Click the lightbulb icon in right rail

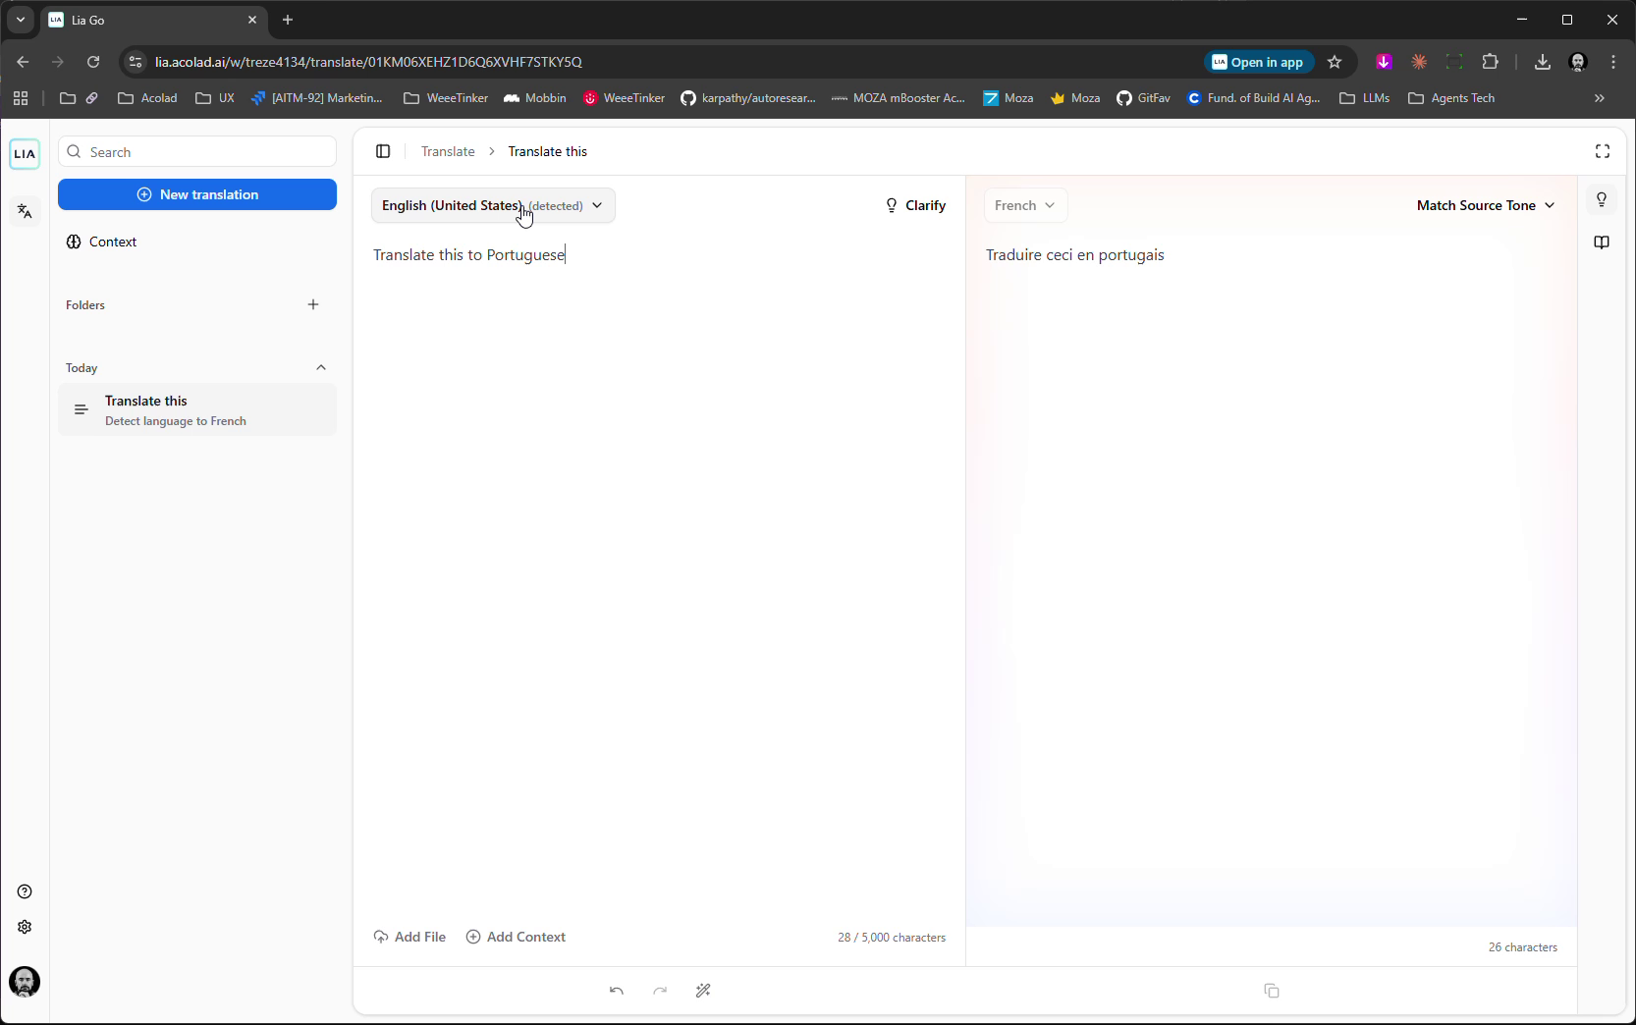[1601, 200]
